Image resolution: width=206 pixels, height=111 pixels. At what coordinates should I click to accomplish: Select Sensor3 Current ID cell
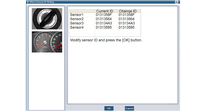pyautogui.click(x=106, y=23)
